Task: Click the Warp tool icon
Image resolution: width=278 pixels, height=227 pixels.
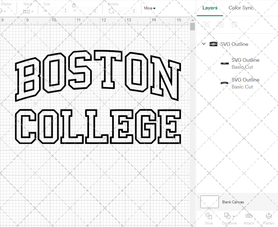Action: tap(27, 11)
